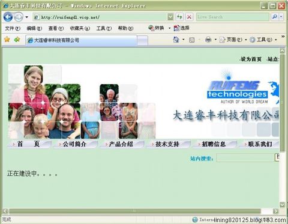Click the 选择 toolbar button
288x224 pixels.
tap(181, 28)
